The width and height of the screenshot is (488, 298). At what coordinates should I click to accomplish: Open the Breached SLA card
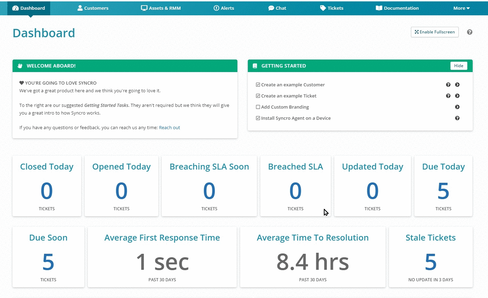(x=296, y=186)
